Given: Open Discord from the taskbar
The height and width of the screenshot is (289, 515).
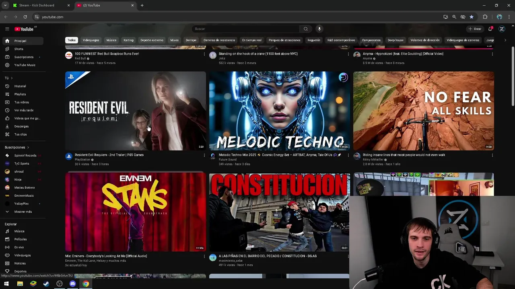Looking at the screenshot, I should pyautogui.click(x=72, y=284).
